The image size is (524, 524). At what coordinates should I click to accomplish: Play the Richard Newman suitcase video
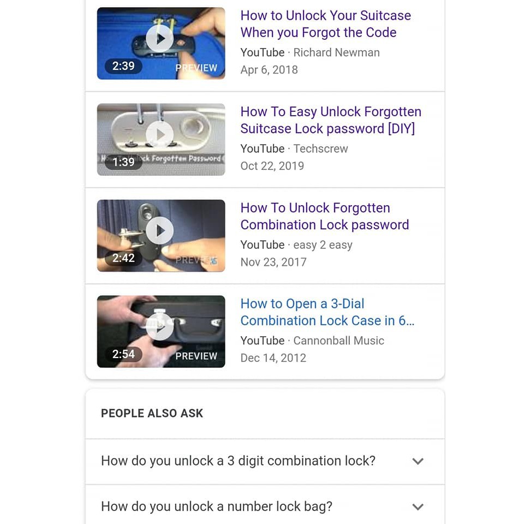[160, 39]
